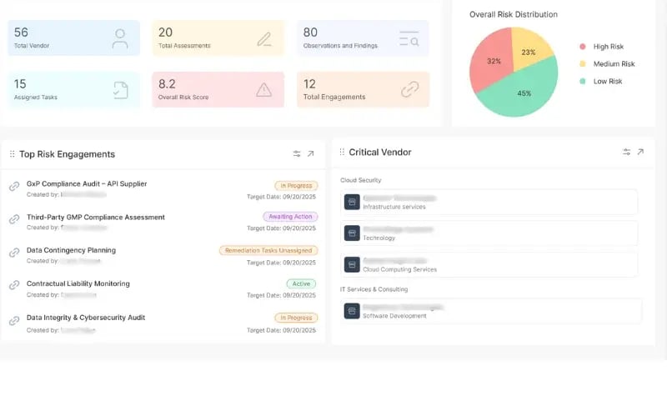Image resolution: width=667 pixels, height=396 pixels.
Task: Click the Remediation Tasks Unassigned status badge
Action: point(268,250)
